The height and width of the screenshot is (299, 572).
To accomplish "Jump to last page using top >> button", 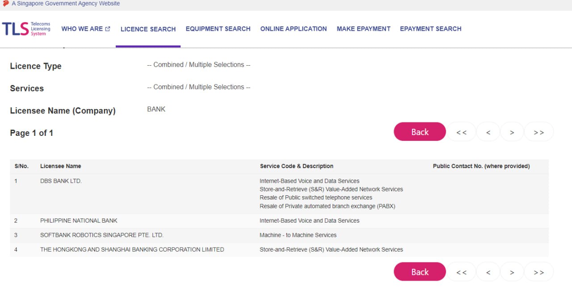I will click(539, 132).
